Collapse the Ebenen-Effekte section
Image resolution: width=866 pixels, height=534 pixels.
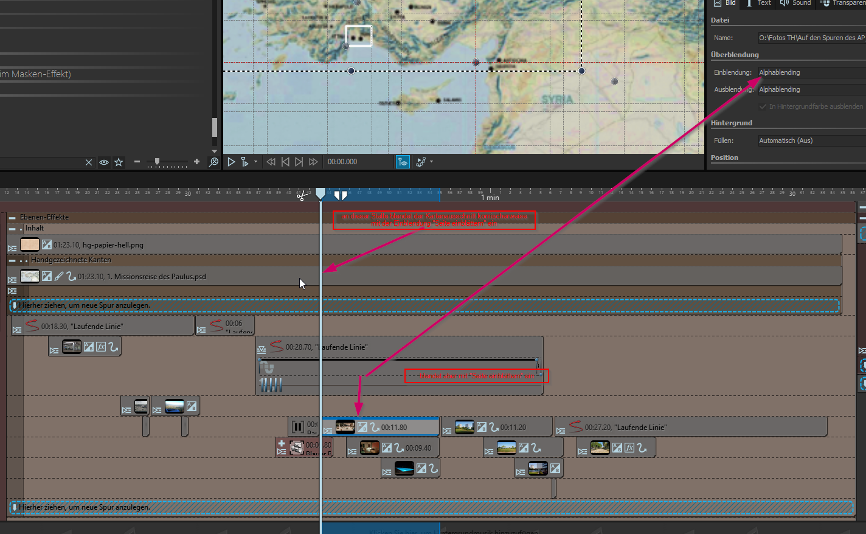[x=12, y=217]
